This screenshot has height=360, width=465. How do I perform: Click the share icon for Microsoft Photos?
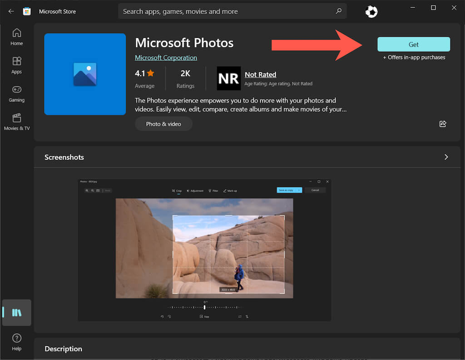(x=443, y=124)
